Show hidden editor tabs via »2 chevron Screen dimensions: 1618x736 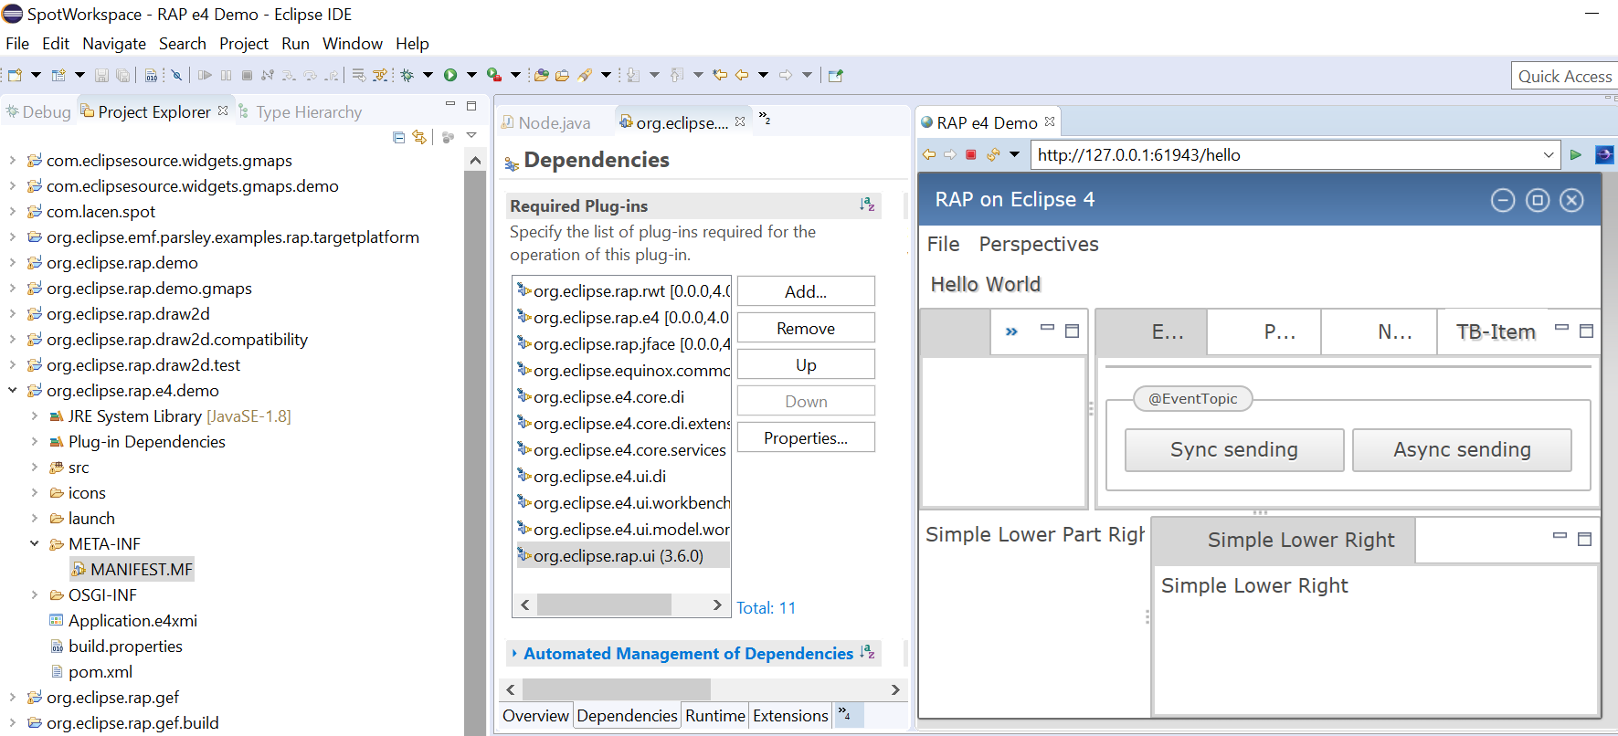coord(765,118)
